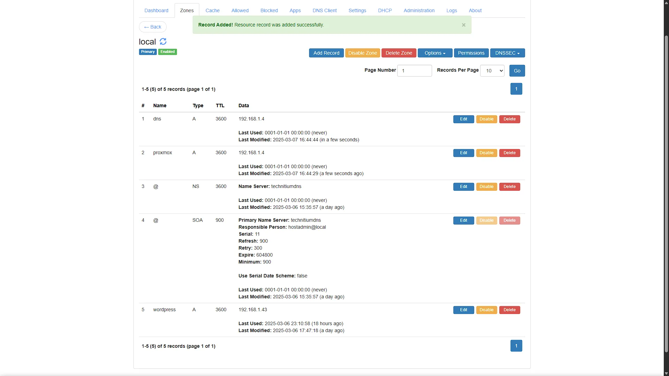Image resolution: width=669 pixels, height=376 pixels.
Task: Open zone Permissions
Action: [471, 53]
